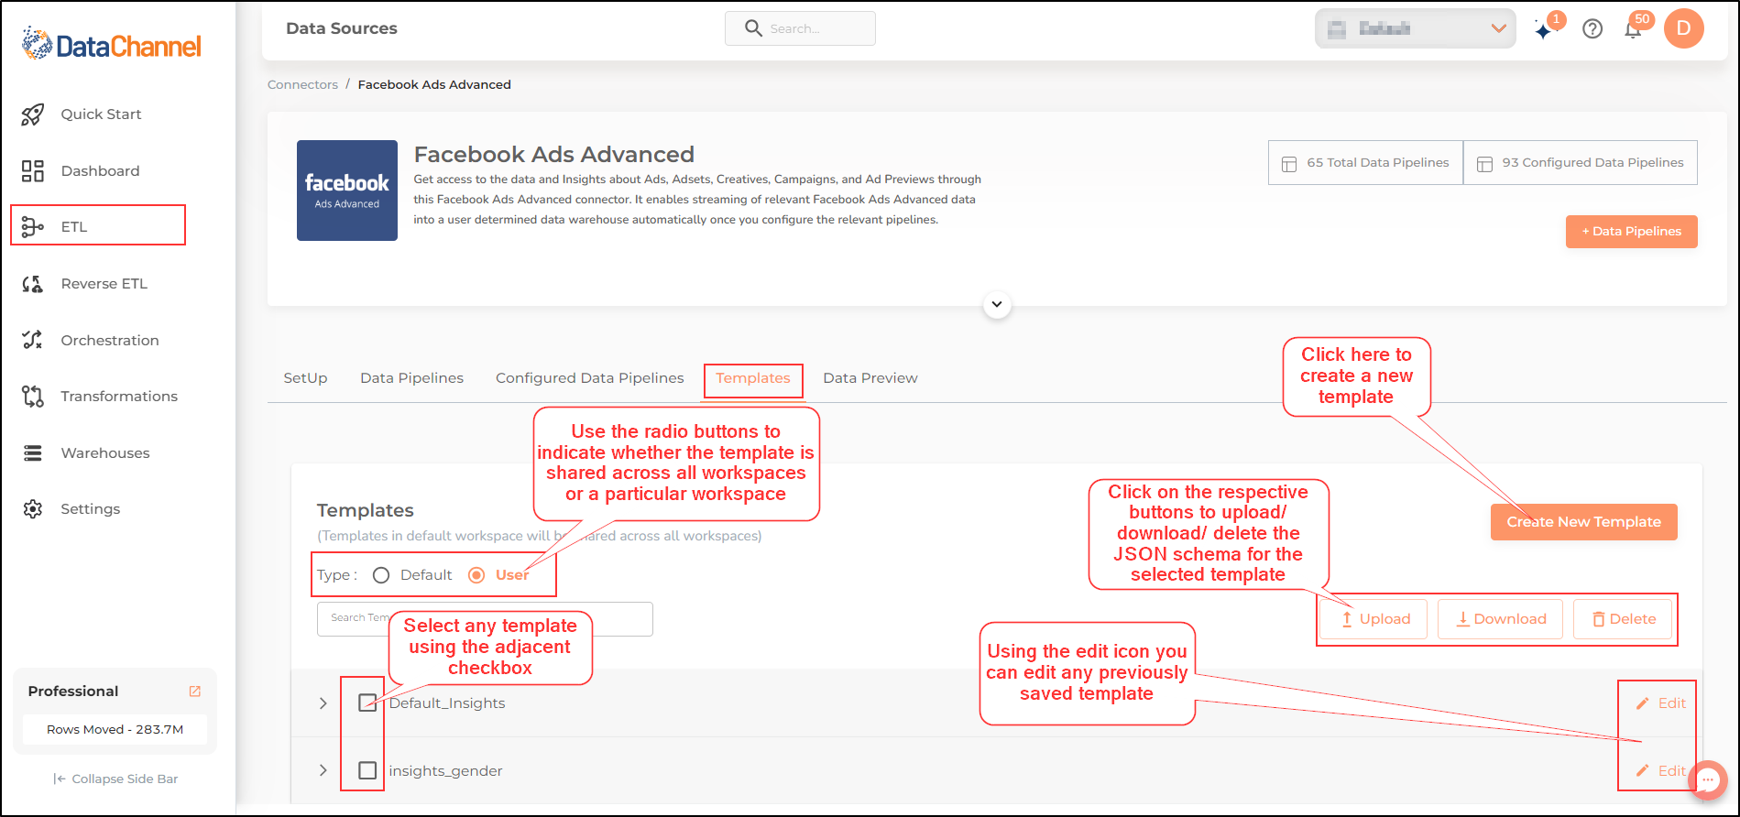The width and height of the screenshot is (1740, 817).
Task: Click the Rows Moved - 283.7M text
Action: 115,730
